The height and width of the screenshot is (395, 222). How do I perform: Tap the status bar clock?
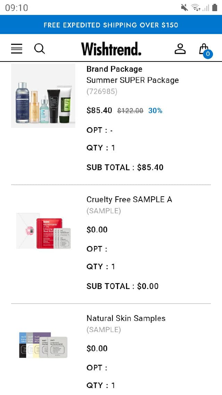(x=17, y=8)
